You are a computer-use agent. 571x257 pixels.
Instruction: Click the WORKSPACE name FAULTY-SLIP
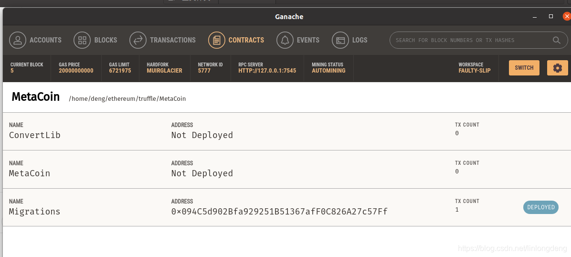tap(475, 71)
